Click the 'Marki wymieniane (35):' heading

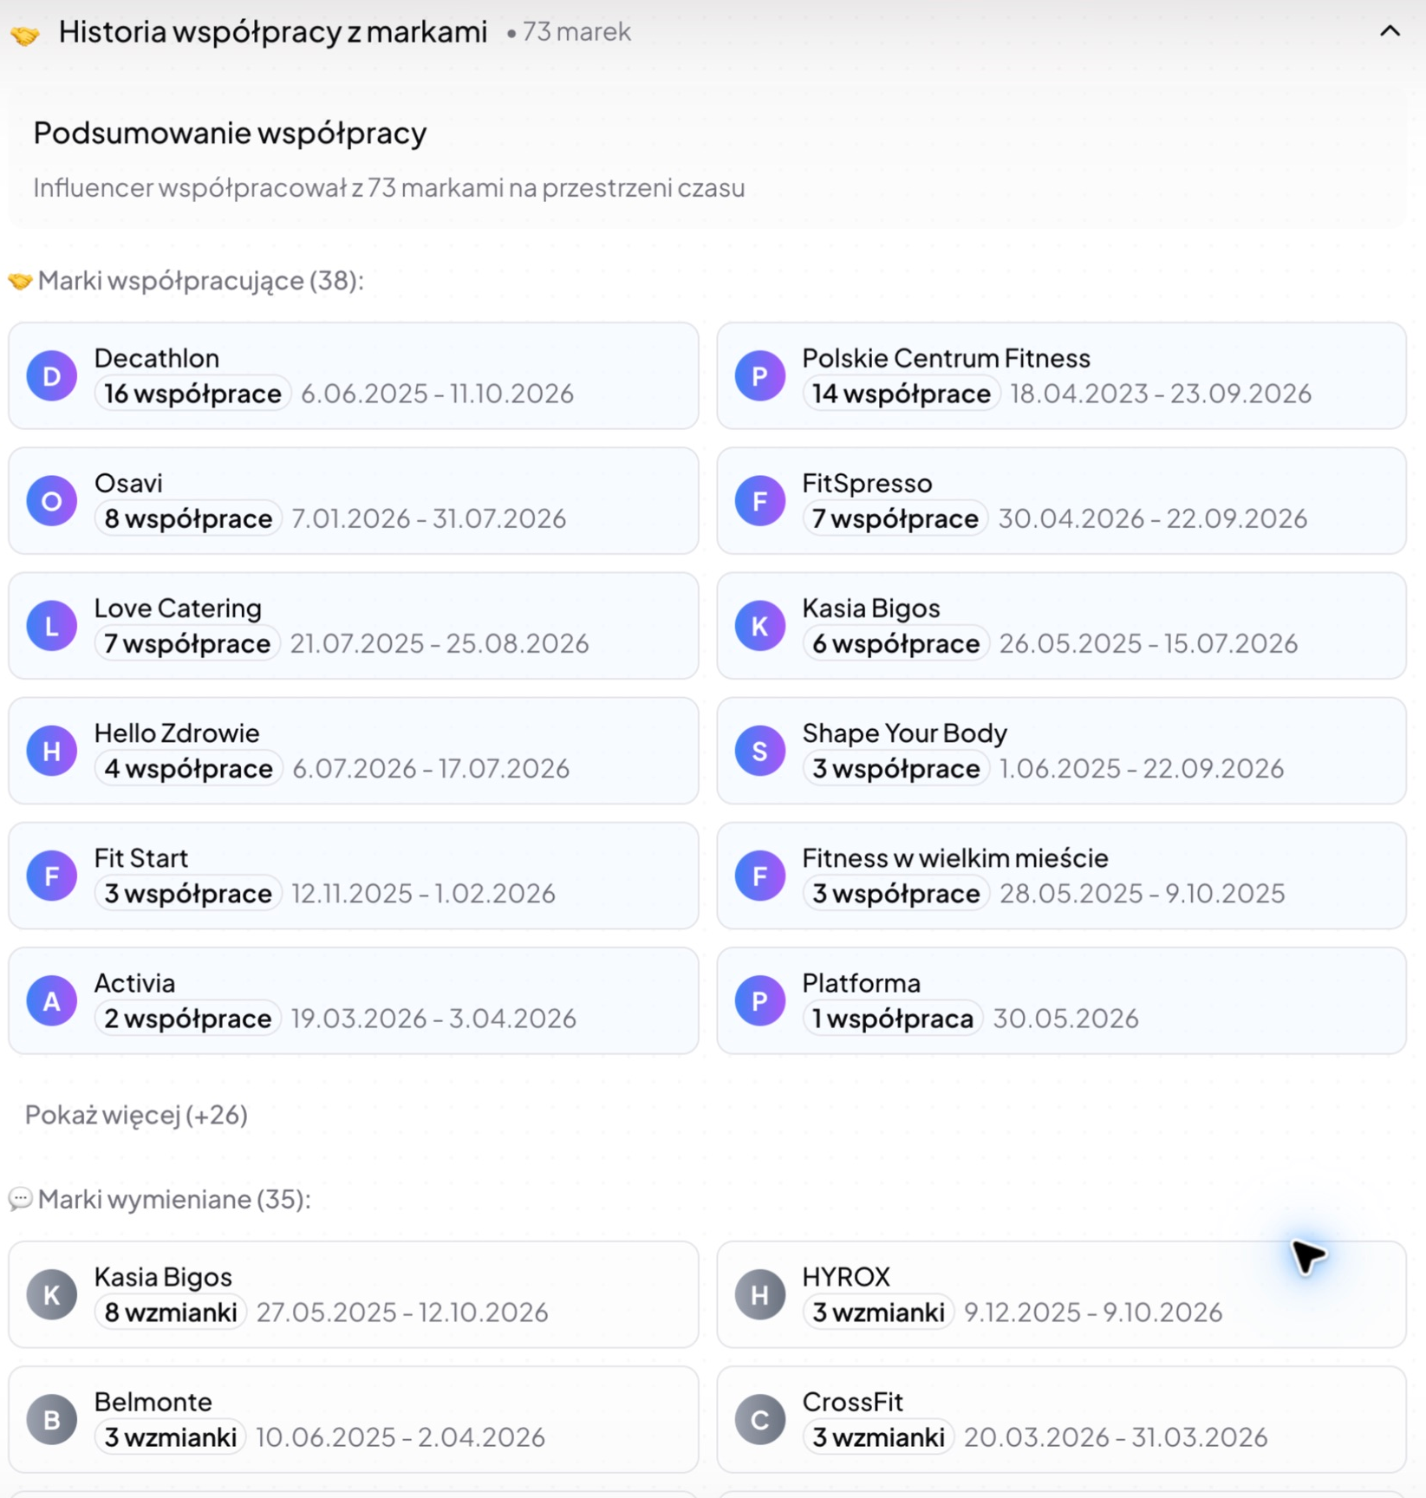174,1198
